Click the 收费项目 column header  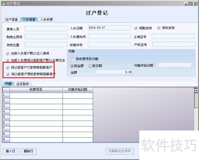tap(36, 90)
